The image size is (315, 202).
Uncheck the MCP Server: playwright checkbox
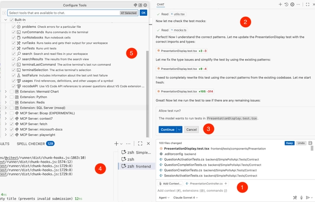click(12, 135)
